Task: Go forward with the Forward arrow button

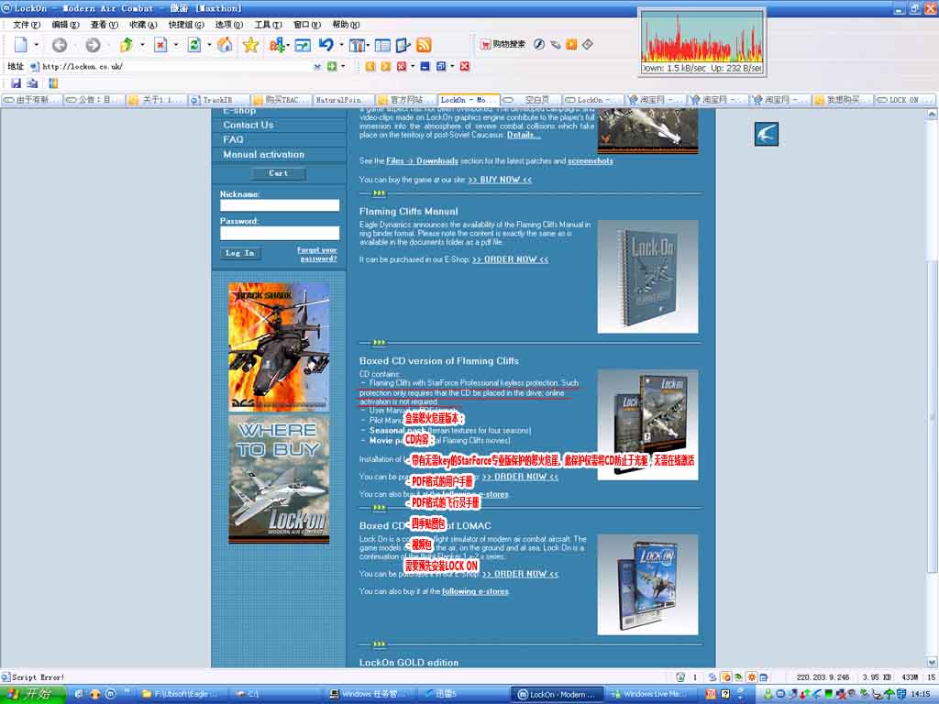Action: pos(93,45)
